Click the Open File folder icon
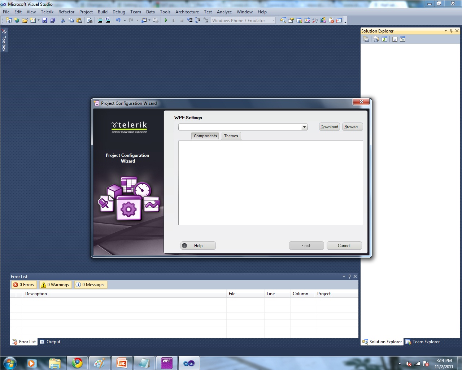Image resolution: width=462 pixels, height=370 pixels. click(25, 21)
